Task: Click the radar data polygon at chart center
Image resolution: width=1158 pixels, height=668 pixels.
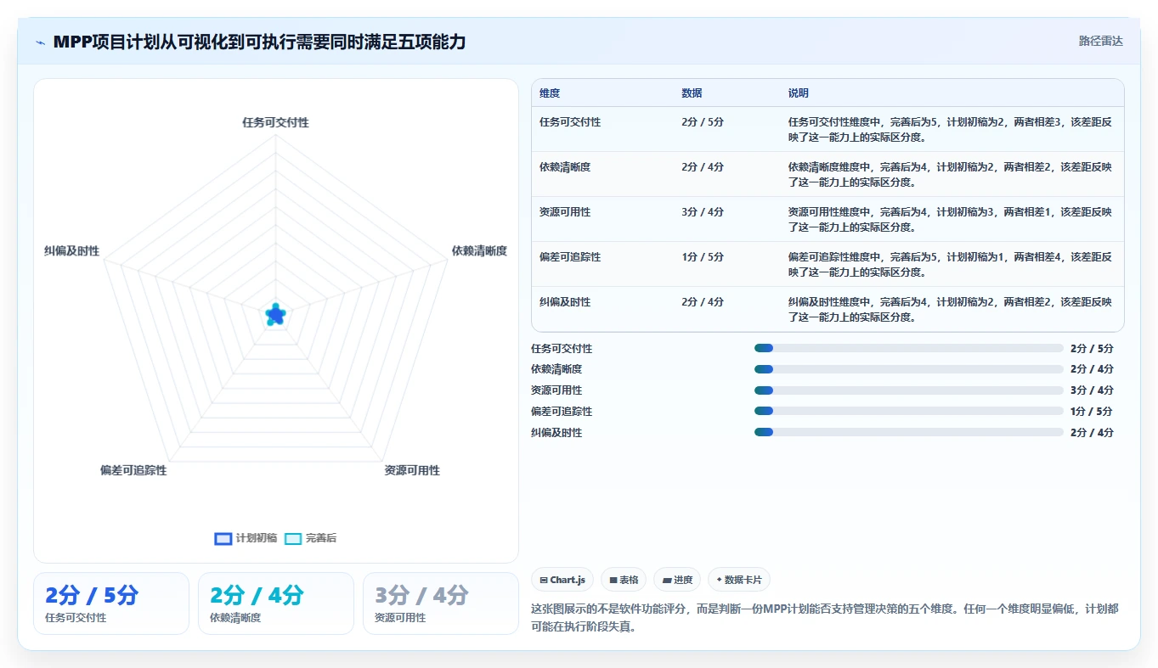Action: click(x=274, y=315)
